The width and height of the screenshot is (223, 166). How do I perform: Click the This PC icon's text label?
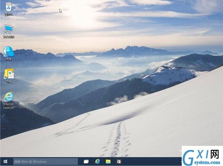9,37
